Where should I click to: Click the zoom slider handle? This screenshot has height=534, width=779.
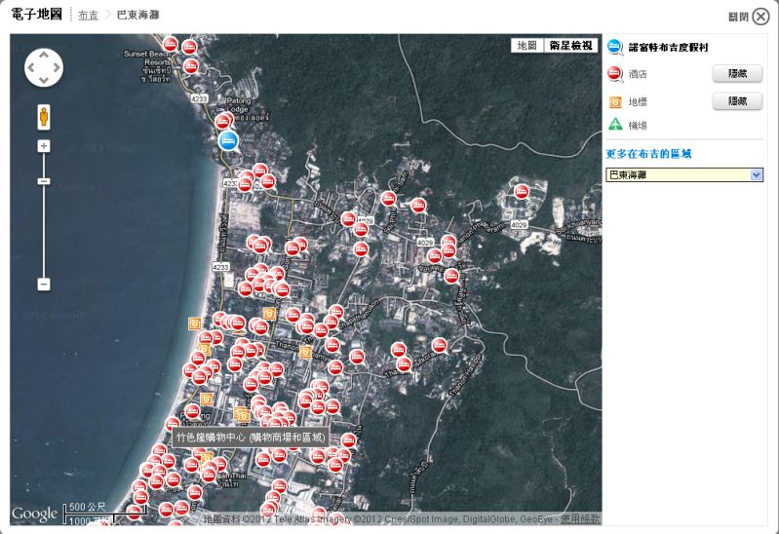coord(44,181)
